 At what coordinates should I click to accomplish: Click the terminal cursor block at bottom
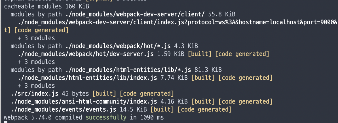click(x=6, y=122)
